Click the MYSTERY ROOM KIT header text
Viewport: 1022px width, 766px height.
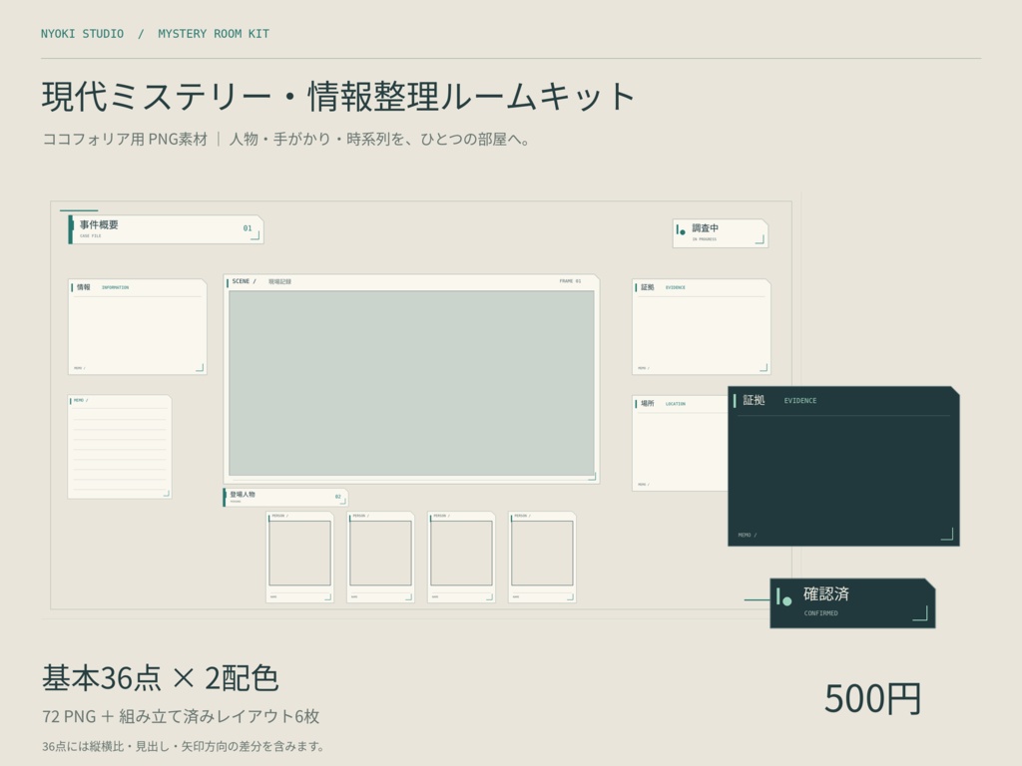coord(214,34)
